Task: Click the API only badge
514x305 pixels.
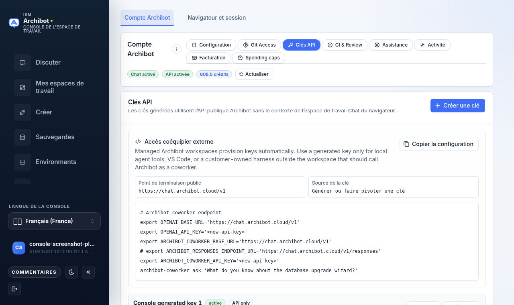Action: pyautogui.click(x=241, y=303)
